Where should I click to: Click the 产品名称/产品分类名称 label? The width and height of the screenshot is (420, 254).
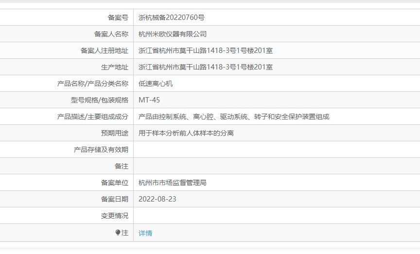[x=93, y=84]
